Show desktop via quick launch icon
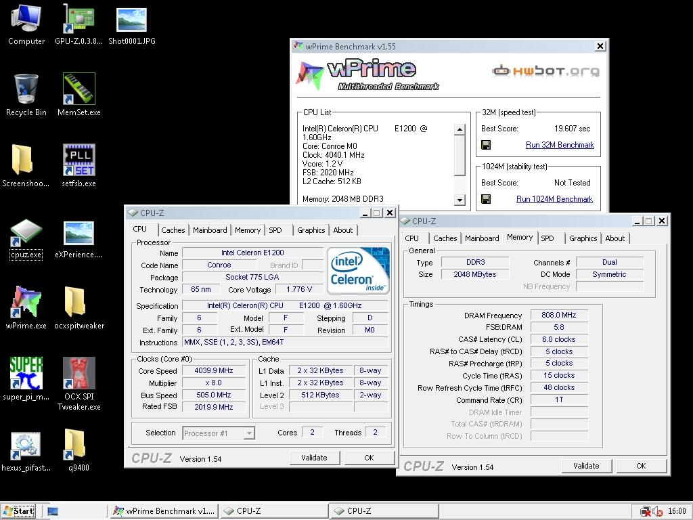 53,512
